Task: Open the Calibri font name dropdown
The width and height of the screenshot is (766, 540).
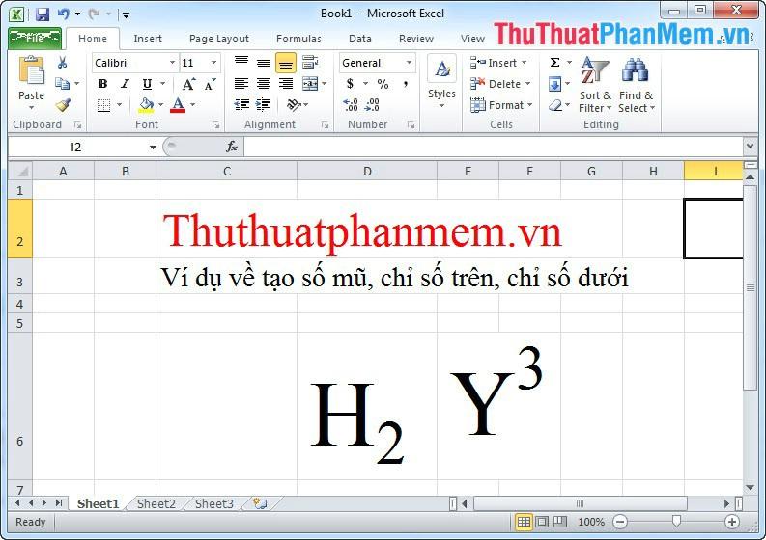Action: tap(173, 63)
